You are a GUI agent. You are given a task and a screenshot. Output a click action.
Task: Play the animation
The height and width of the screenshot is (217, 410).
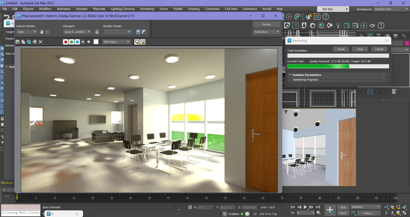click(305, 207)
